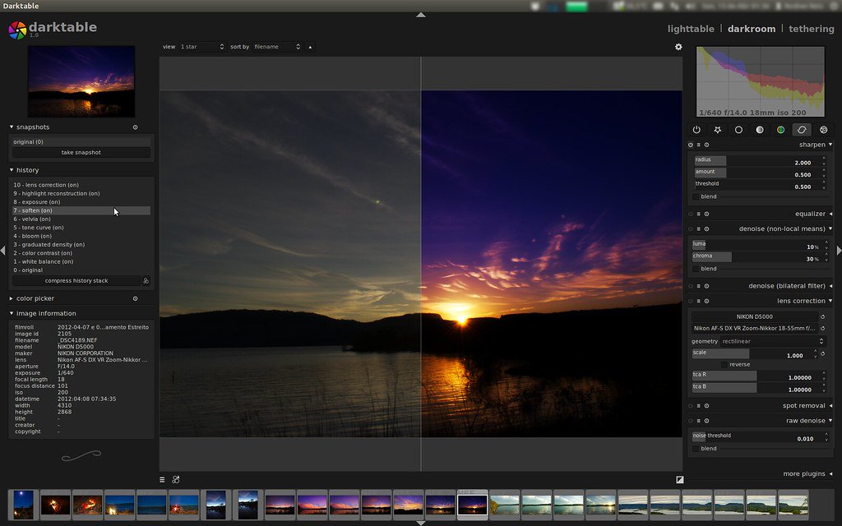Click the take snapshot button
Screen dimensions: 842x526
pyautogui.click(x=81, y=152)
